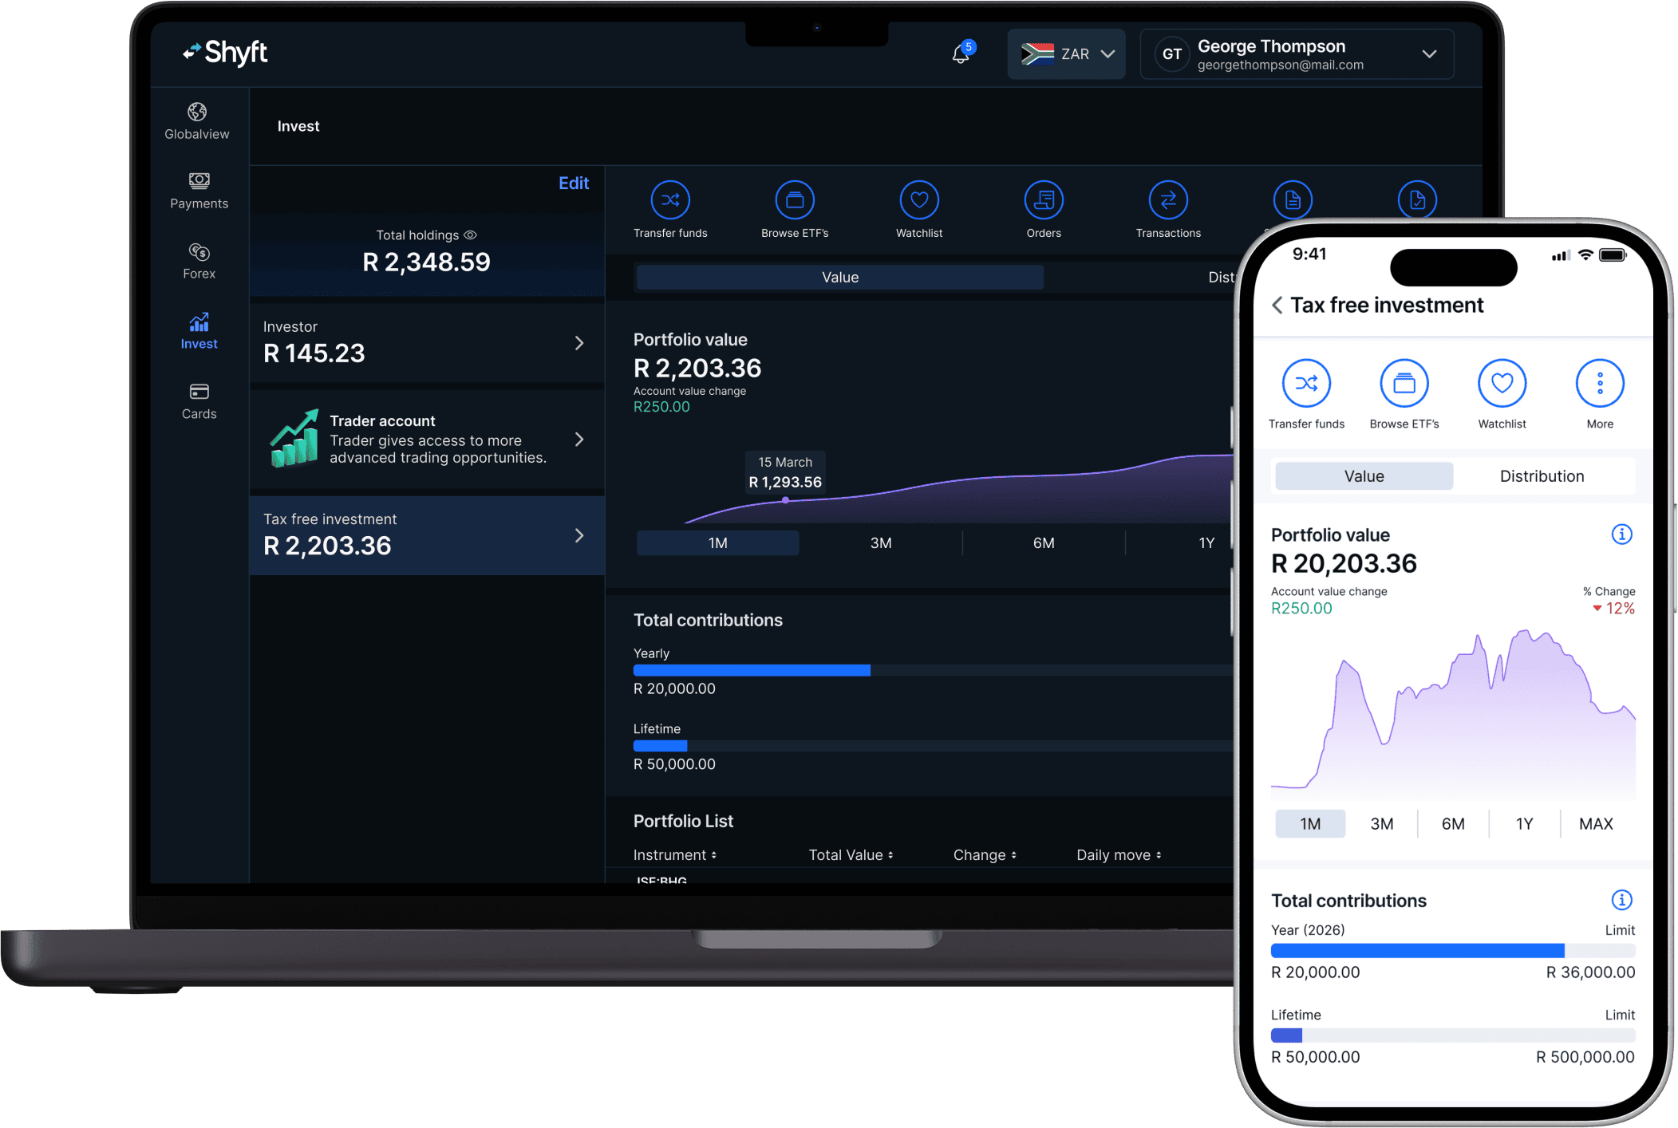Open Globalview in the sidebar
Image resolution: width=1678 pixels, height=1128 pixels.
[197, 122]
